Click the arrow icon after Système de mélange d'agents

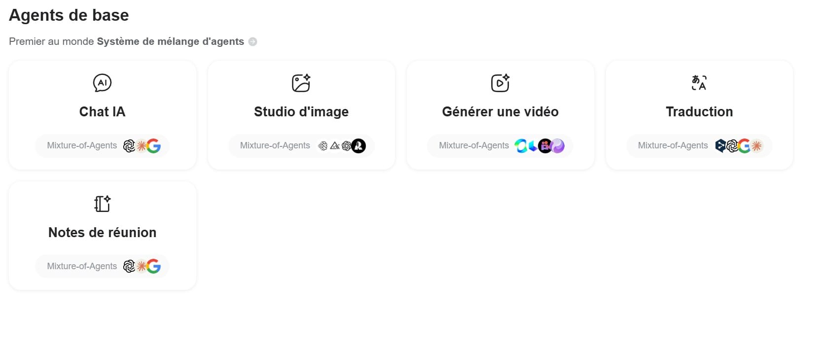(252, 42)
